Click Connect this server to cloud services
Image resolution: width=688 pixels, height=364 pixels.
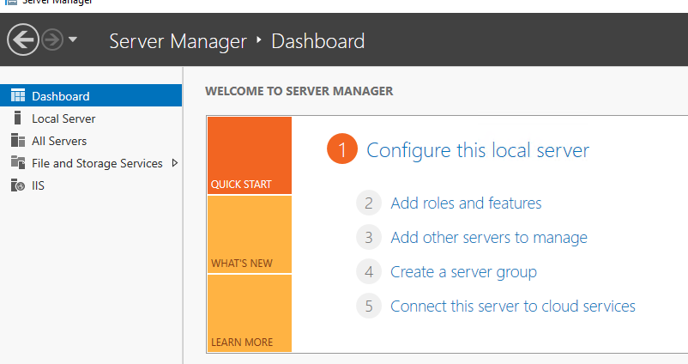pos(512,306)
